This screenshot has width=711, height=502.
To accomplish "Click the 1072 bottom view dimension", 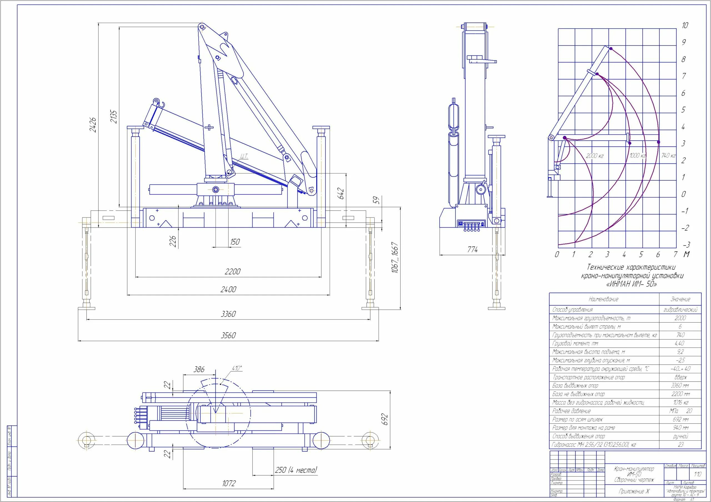I will (x=229, y=483).
